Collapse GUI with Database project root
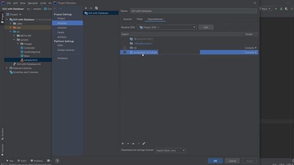294x165 pixels. tap(7, 19)
